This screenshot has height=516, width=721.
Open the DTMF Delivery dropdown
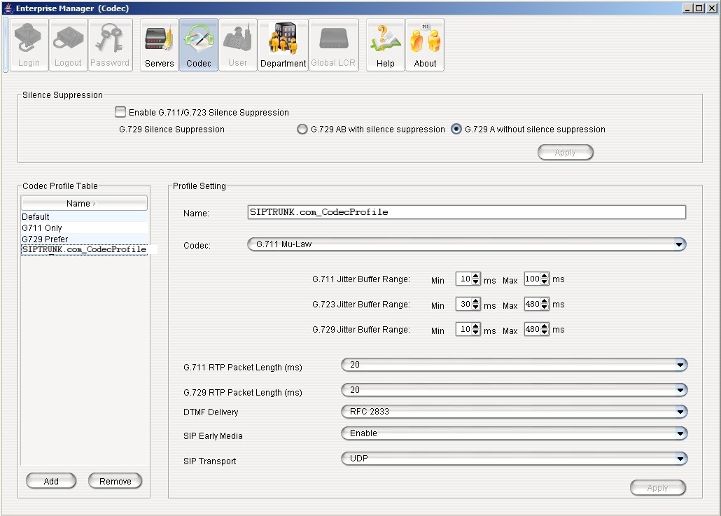click(x=514, y=412)
